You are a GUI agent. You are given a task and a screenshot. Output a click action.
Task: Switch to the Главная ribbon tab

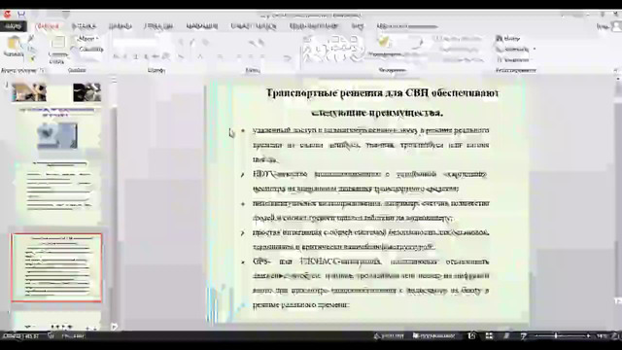coord(48,26)
